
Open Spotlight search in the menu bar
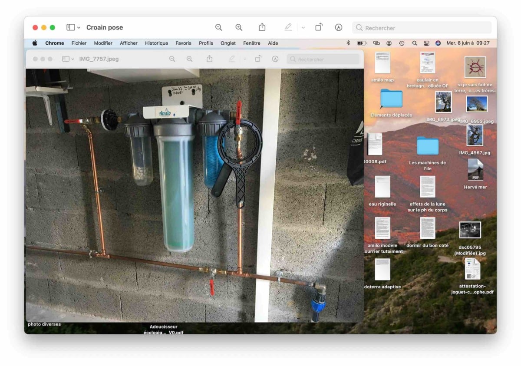tap(415, 43)
